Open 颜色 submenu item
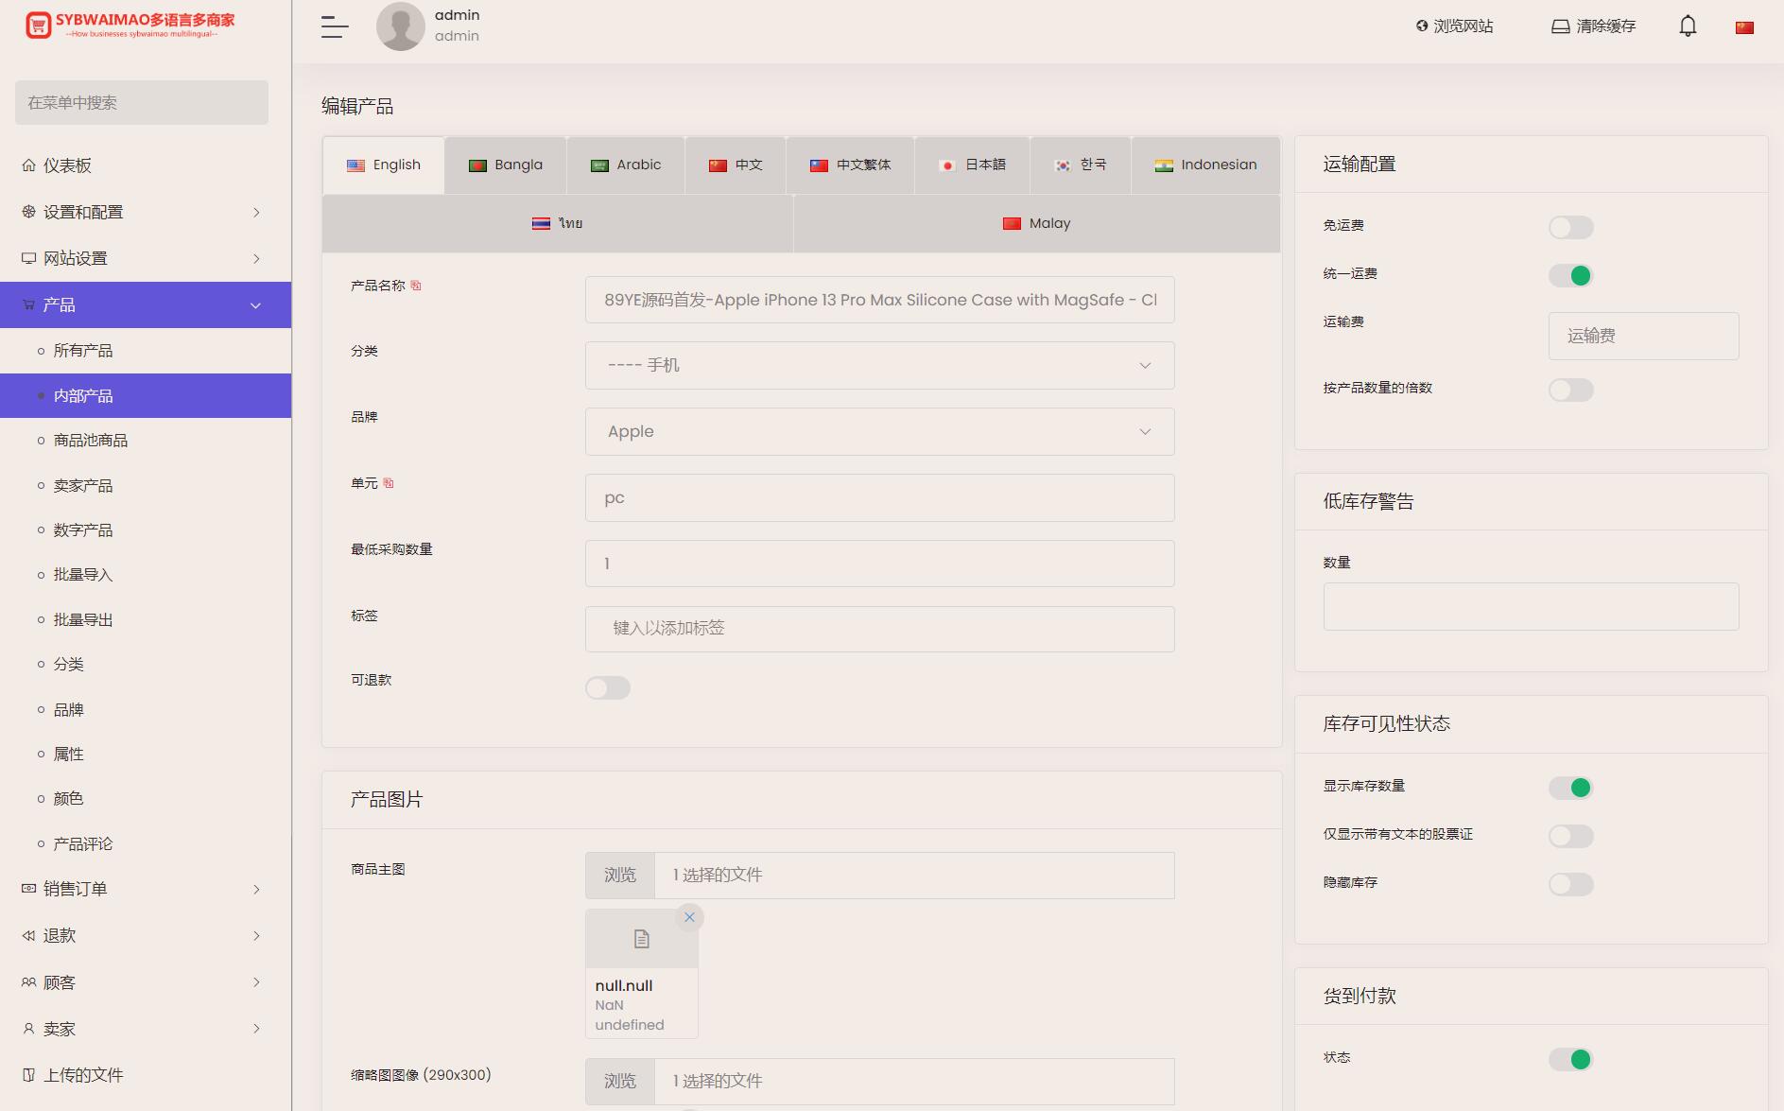 tap(146, 799)
